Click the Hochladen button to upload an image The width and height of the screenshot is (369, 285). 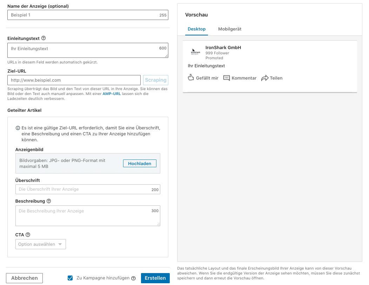point(140,163)
